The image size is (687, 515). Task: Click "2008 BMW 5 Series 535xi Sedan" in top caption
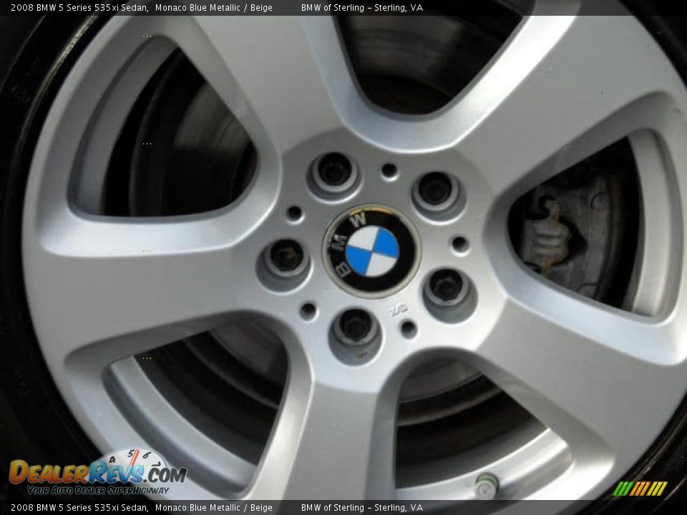coord(79,7)
